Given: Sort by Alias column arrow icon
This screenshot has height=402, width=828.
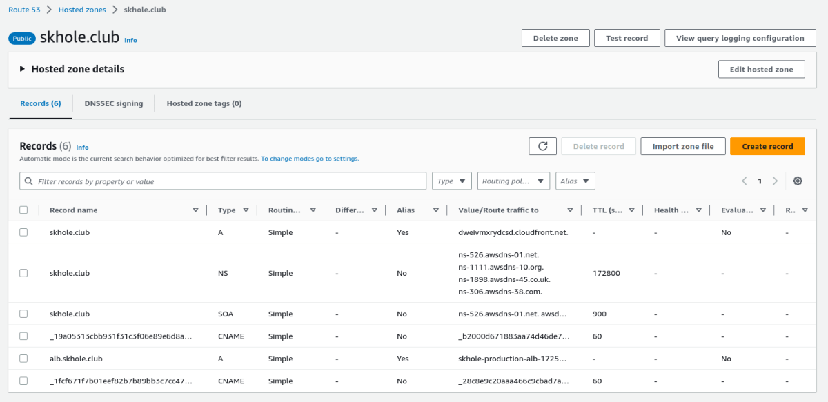Looking at the screenshot, I should 435,210.
